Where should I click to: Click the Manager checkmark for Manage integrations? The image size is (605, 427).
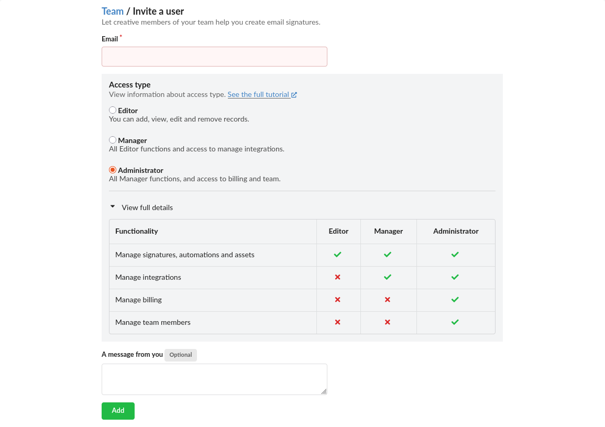pyautogui.click(x=388, y=277)
